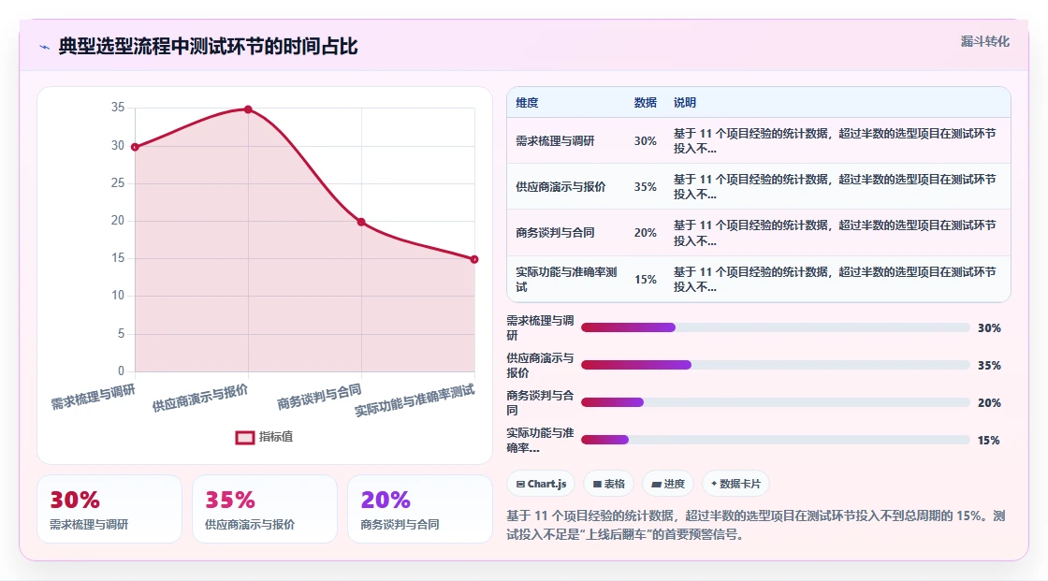Viewport: 1048px width, 581px height.
Task: Click the 35% label beside progress bar
Action: coord(989,366)
